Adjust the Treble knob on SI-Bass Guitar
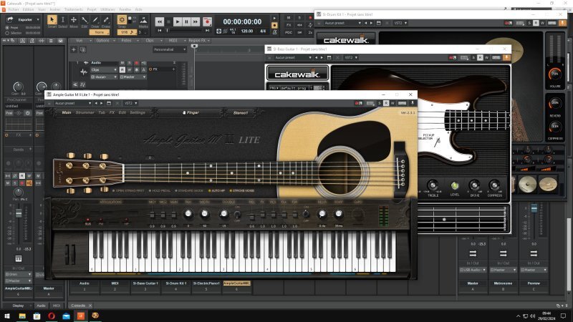The width and height of the screenshot is (573, 322). [433, 185]
